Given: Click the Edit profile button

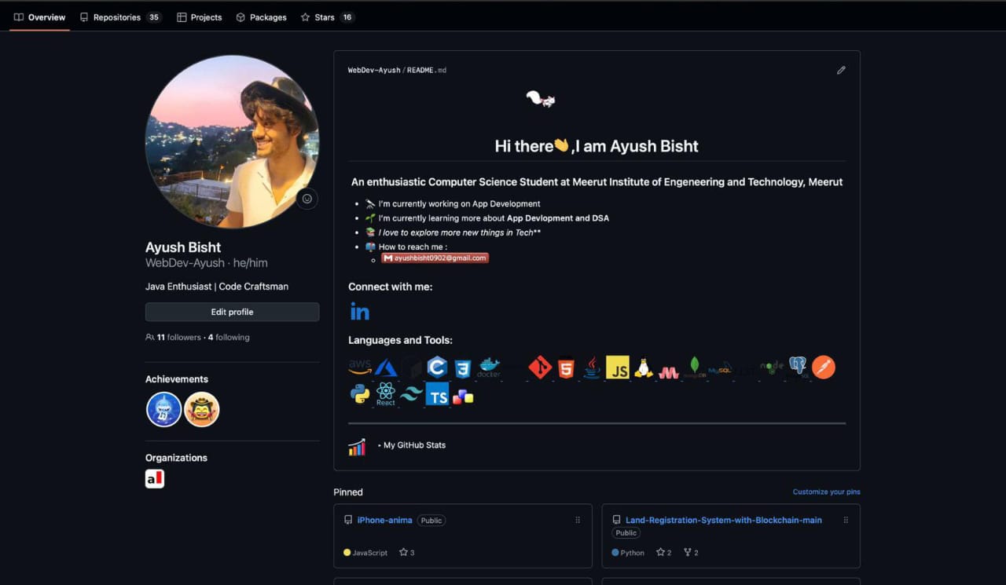Looking at the screenshot, I should [x=232, y=312].
